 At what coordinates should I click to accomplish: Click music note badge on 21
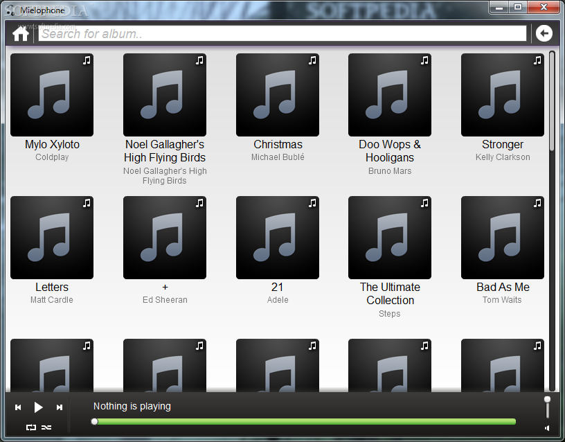tap(312, 204)
